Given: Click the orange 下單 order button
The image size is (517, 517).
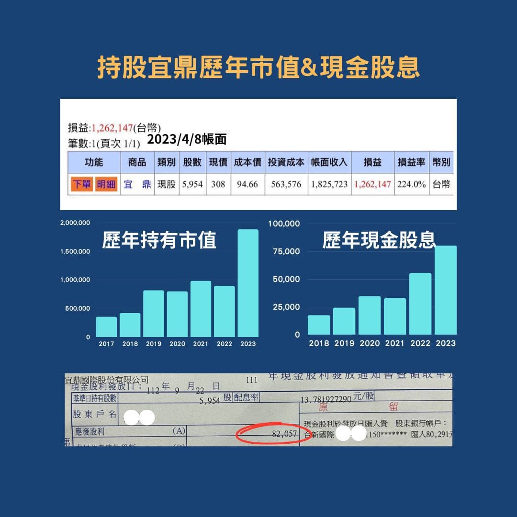Looking at the screenshot, I should 81,184.
